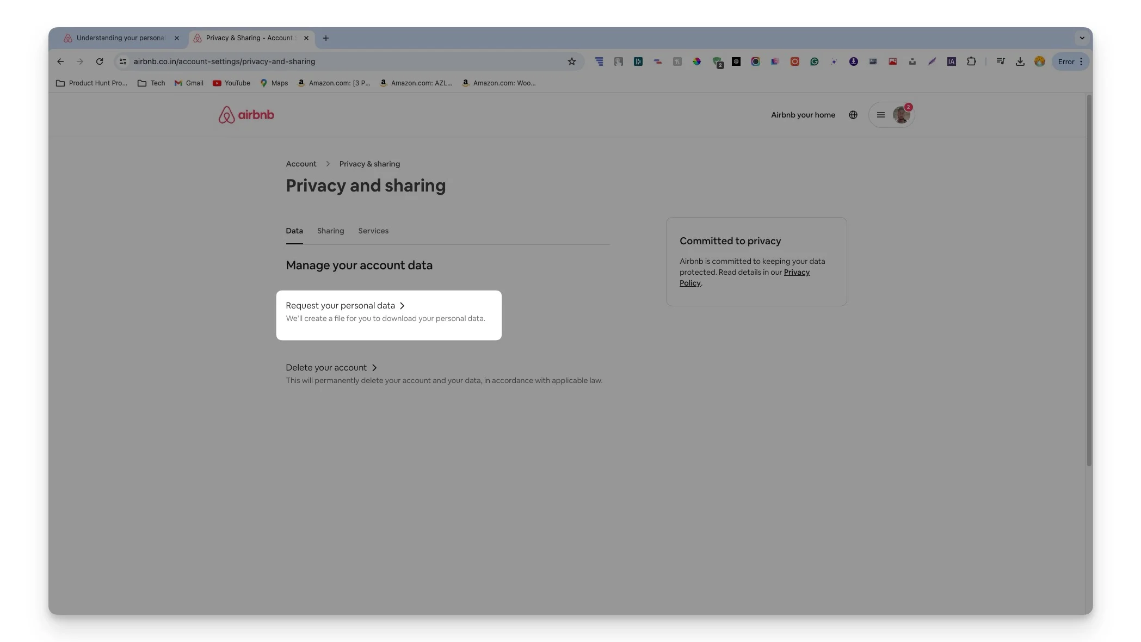Switch to the Sharing tab

330,231
